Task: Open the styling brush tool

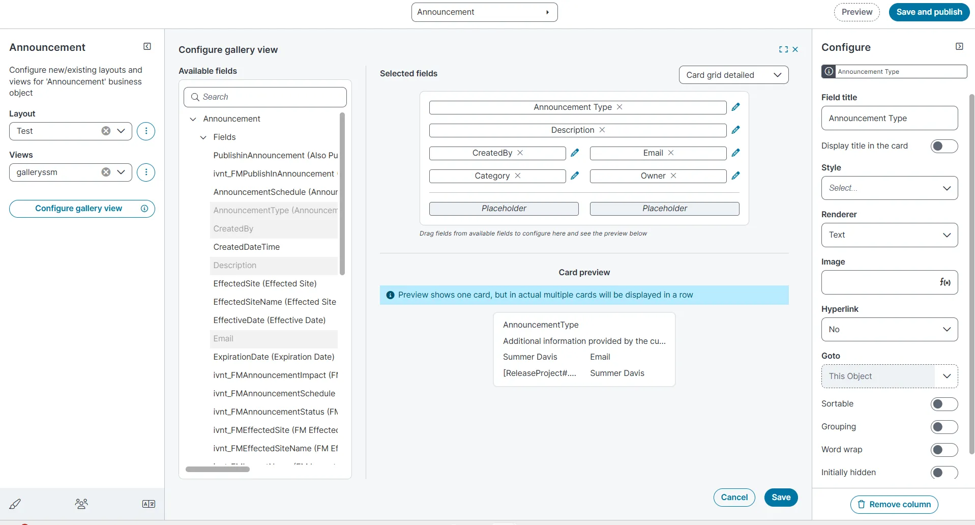Action: point(15,504)
